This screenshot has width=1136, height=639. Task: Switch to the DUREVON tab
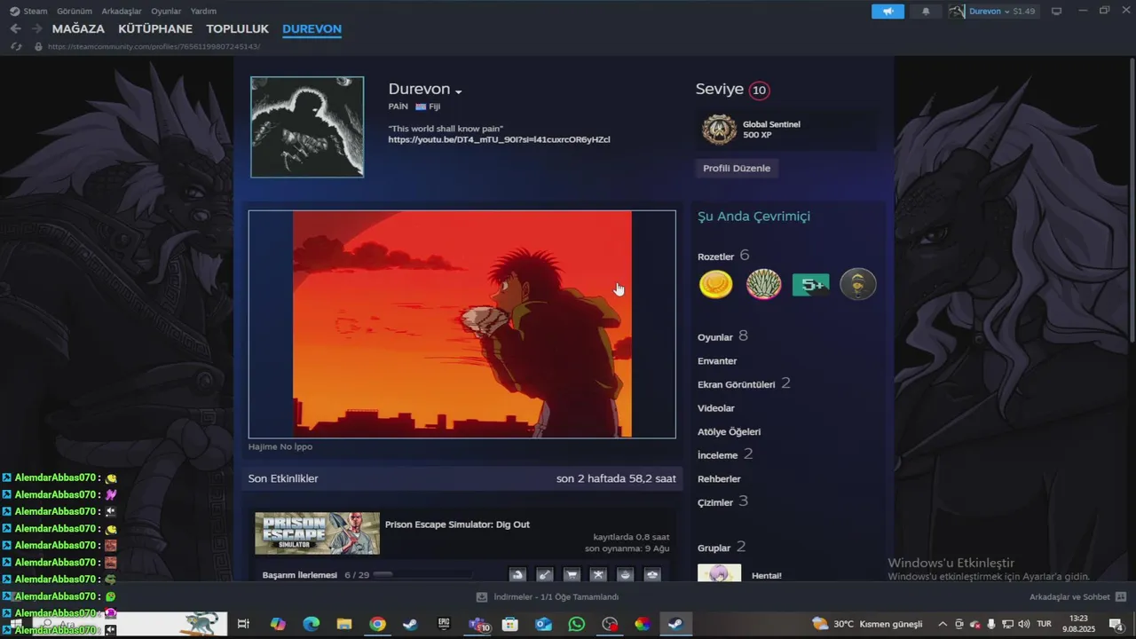[x=312, y=28]
